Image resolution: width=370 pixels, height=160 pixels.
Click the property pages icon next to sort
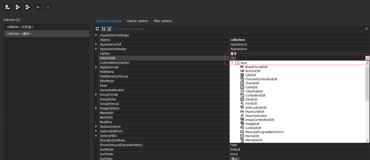pyautogui.click(x=109, y=29)
